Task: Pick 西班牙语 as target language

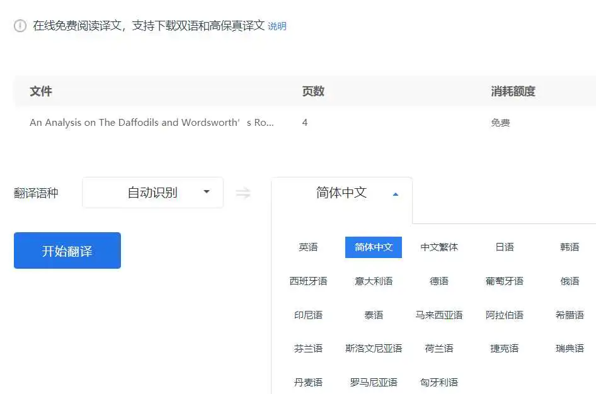Action: tap(308, 281)
